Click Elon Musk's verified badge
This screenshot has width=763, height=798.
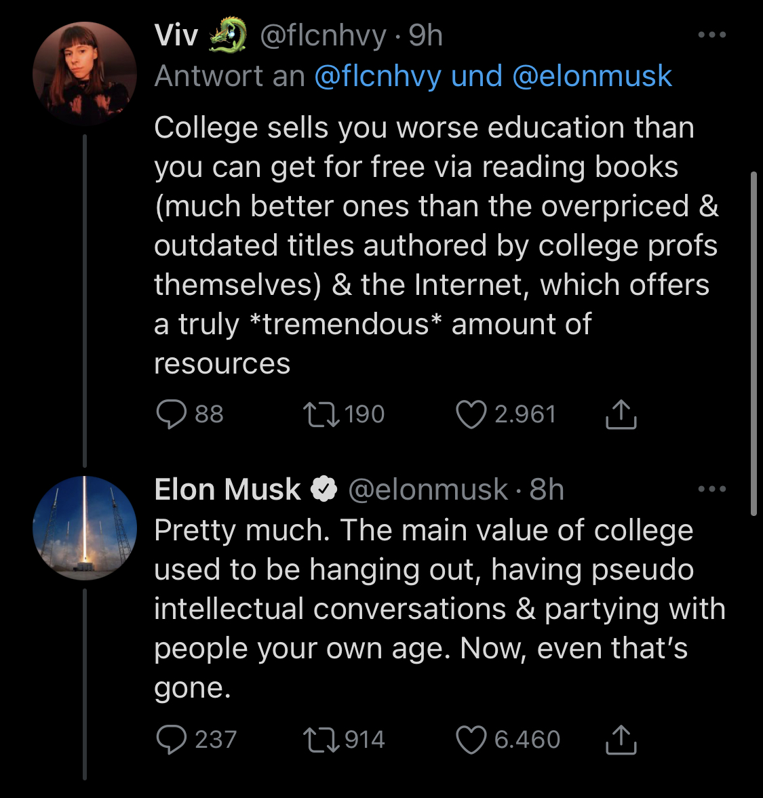(x=324, y=490)
